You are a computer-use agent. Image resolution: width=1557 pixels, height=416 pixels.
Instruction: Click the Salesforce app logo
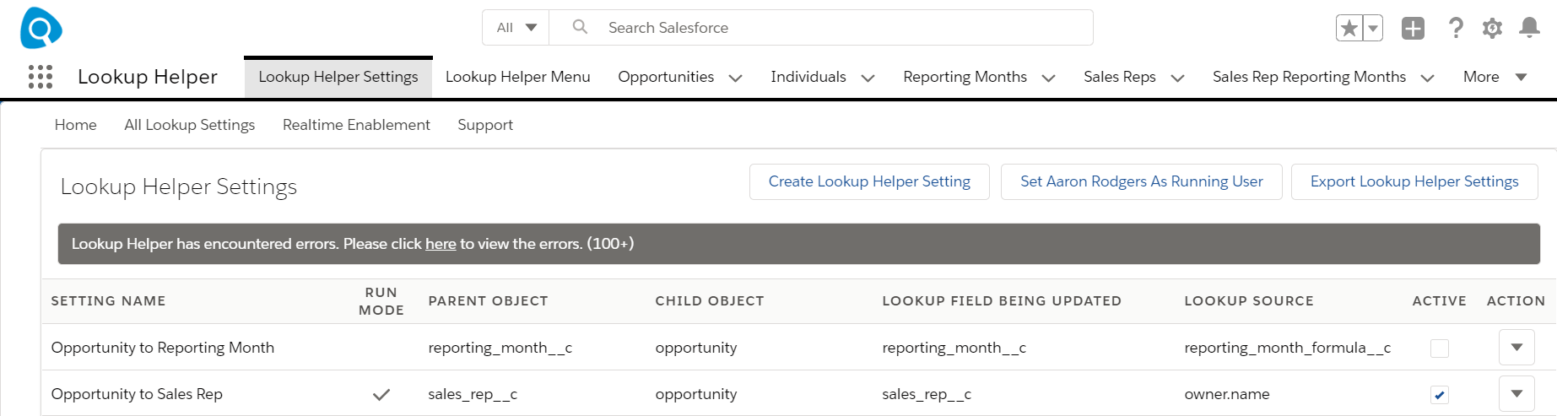(x=41, y=28)
